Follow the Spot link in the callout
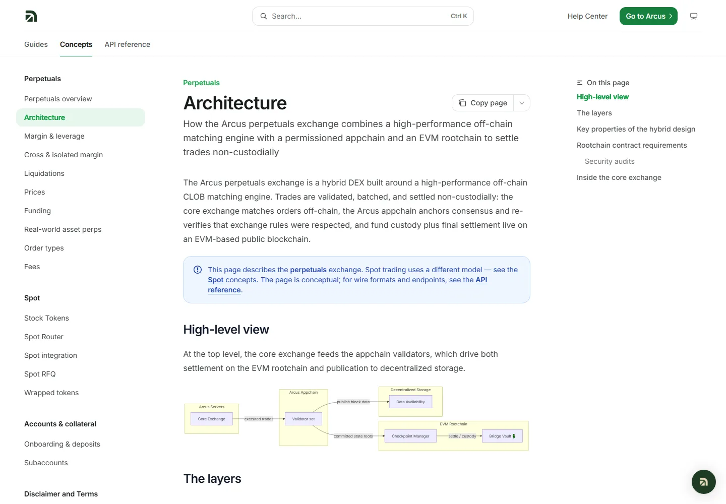The height and width of the screenshot is (504, 726). (216, 280)
